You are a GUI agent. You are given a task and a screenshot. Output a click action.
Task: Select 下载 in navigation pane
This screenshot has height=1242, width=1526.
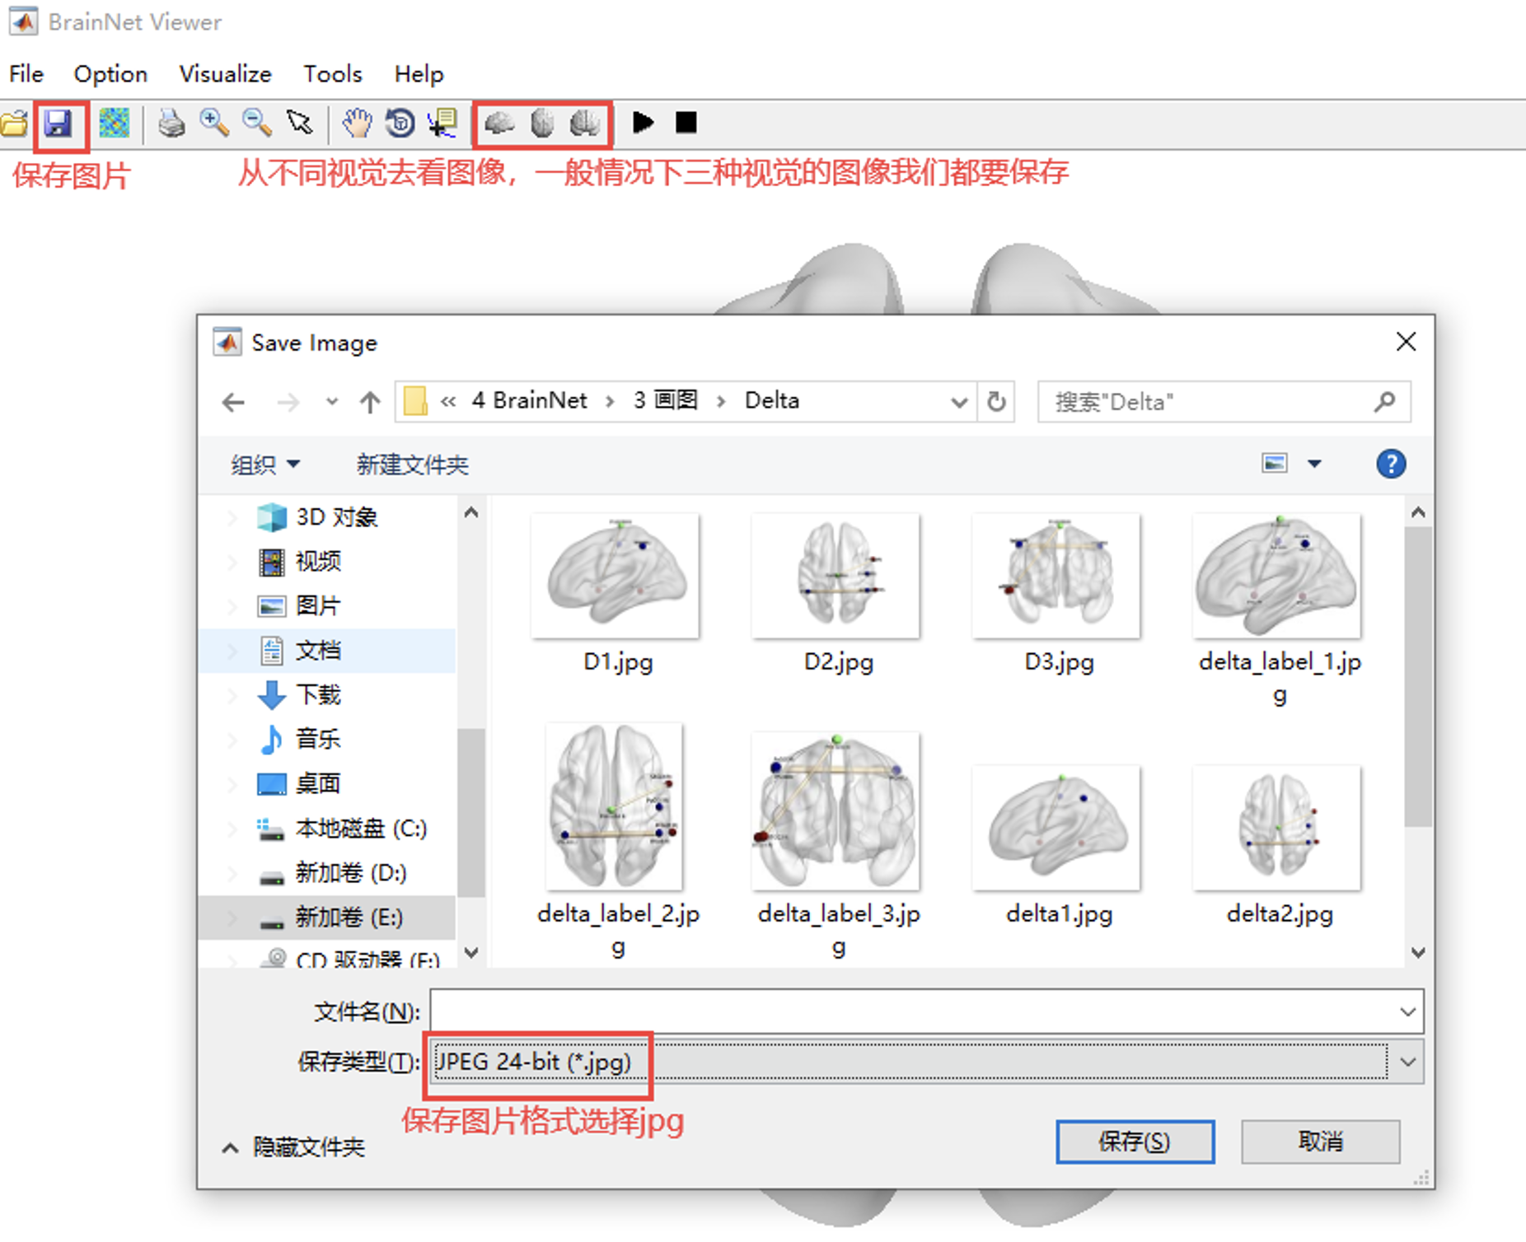tap(327, 695)
